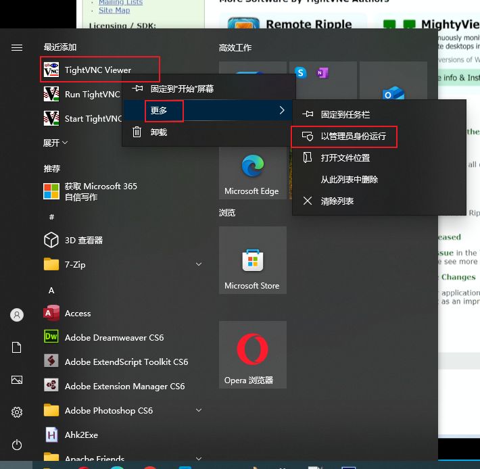Launch the 3D Viewer cube icon

coord(51,240)
